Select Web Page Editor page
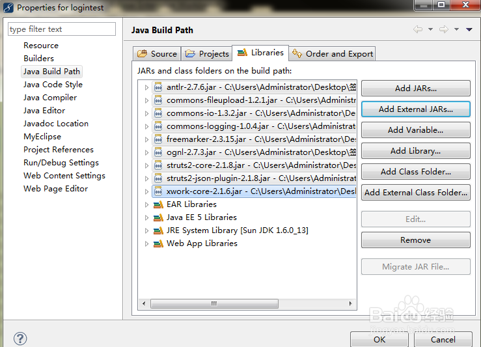This screenshot has height=347, width=481. (x=55, y=189)
